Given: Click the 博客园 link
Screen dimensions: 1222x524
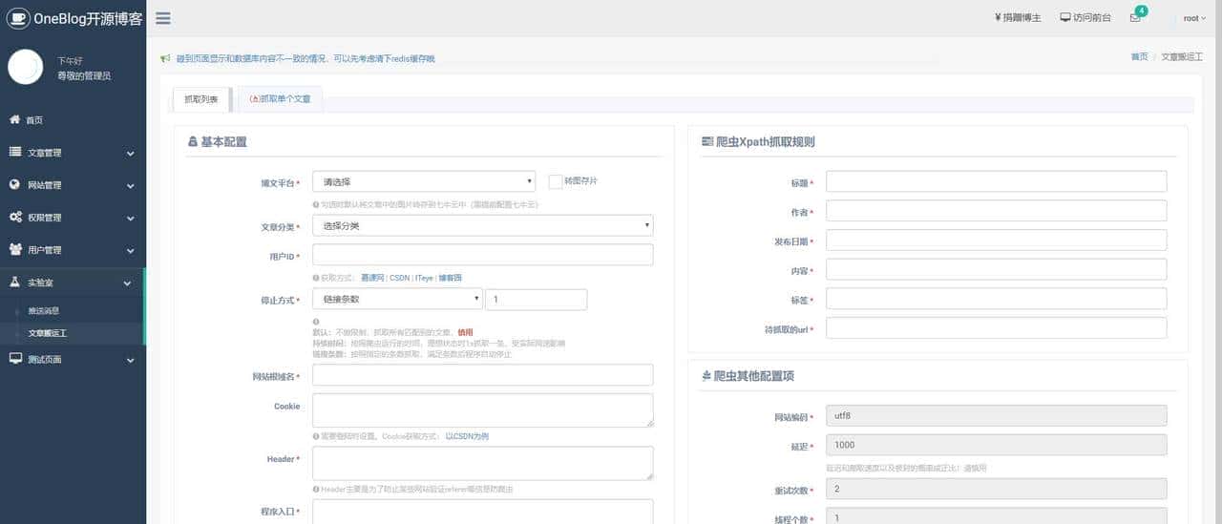Looking at the screenshot, I should [451, 278].
